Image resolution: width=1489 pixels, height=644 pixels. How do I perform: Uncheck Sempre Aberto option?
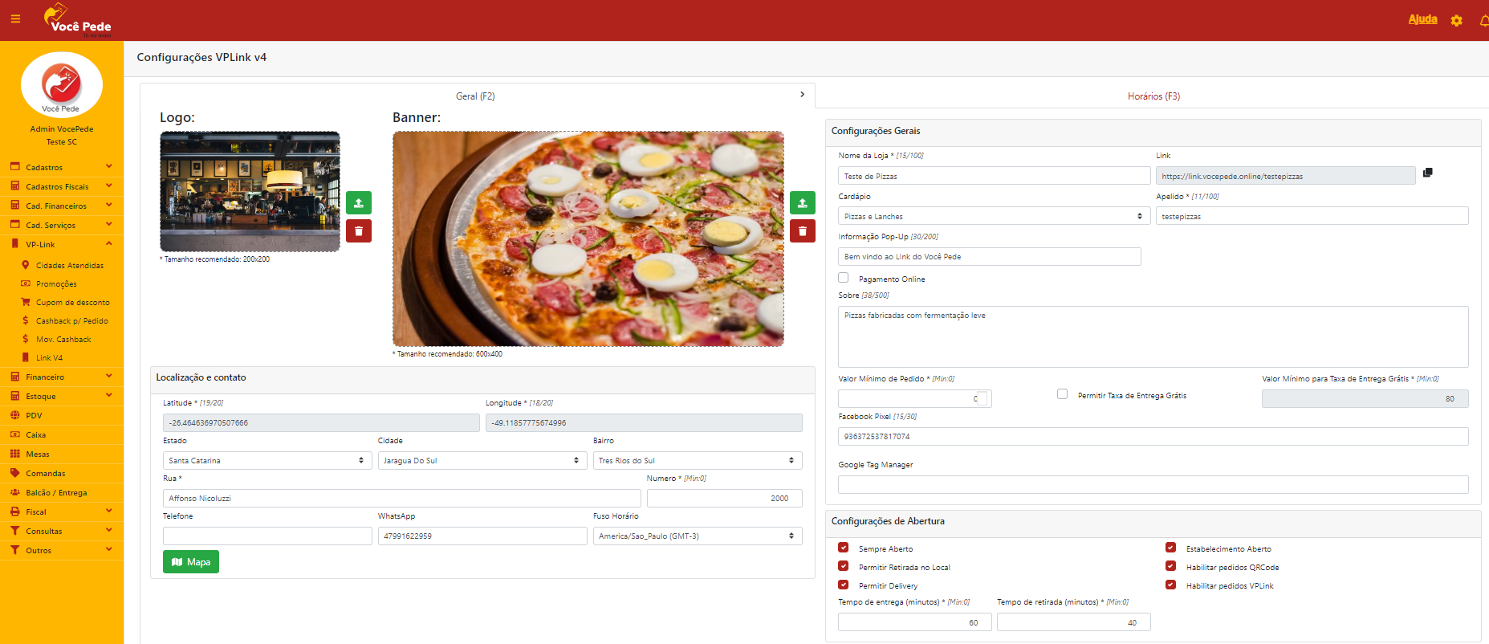pos(843,548)
